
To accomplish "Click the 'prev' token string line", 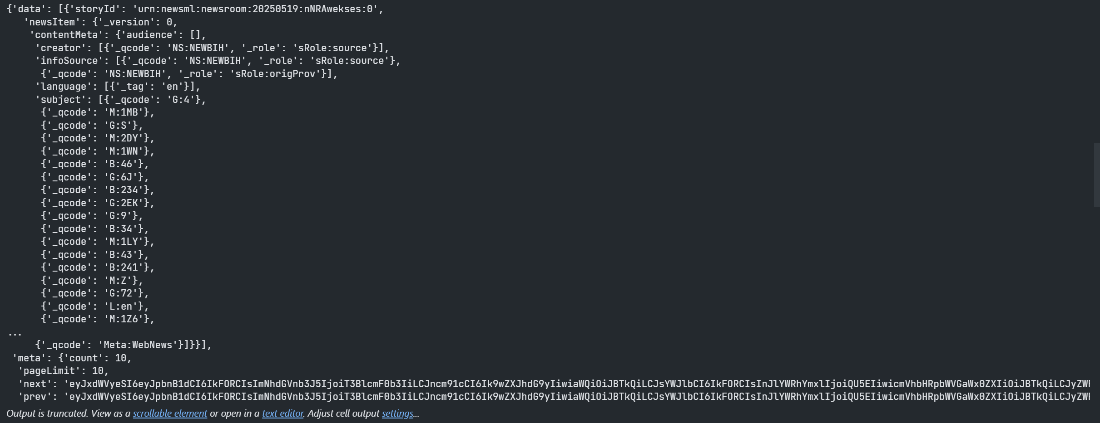I will coord(554,397).
